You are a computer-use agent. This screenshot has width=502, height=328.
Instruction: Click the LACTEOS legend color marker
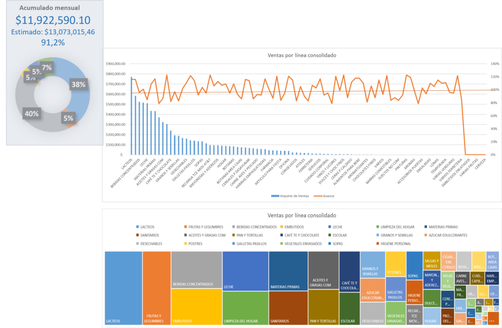point(137,226)
